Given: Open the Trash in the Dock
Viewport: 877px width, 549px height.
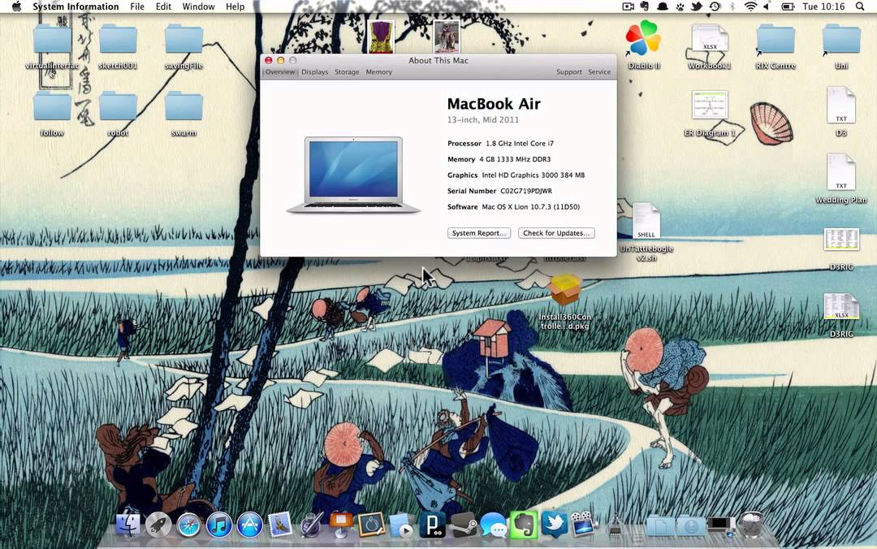Looking at the screenshot, I should pos(750,525).
